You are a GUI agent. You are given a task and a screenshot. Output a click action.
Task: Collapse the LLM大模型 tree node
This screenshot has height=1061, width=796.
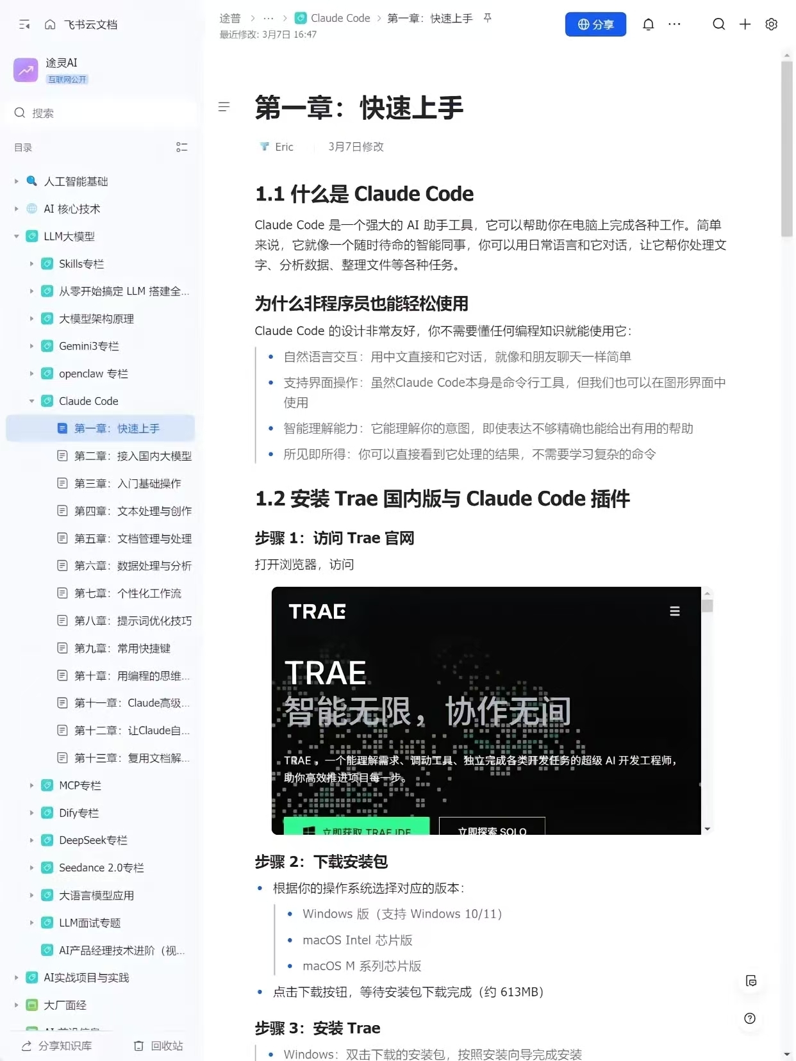coord(17,236)
